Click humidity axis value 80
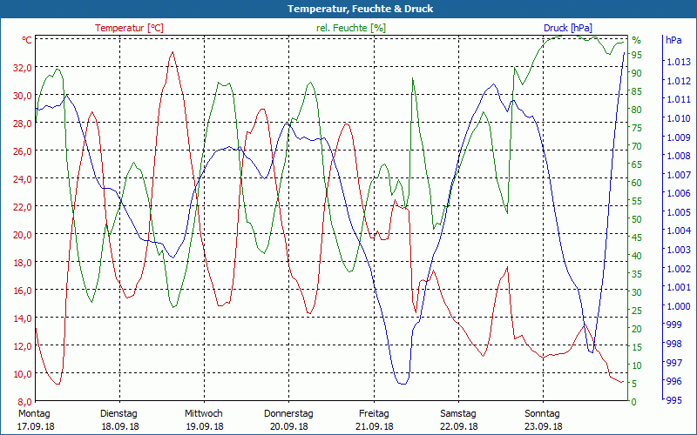Screen dimensions: 697x435 [x=636, y=110]
